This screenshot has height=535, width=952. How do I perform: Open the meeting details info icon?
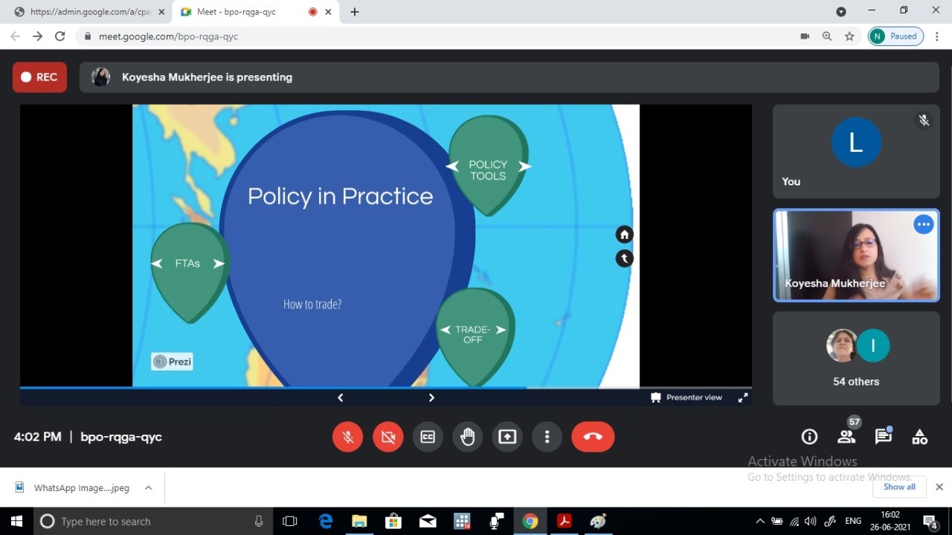click(809, 437)
